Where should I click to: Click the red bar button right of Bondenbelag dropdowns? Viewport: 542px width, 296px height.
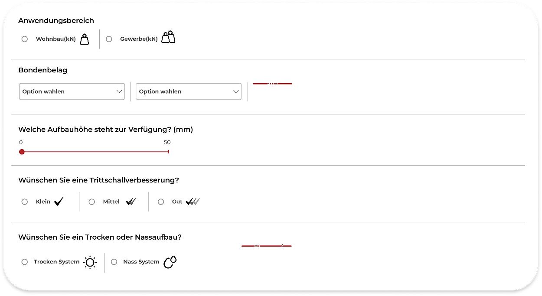(x=272, y=83)
